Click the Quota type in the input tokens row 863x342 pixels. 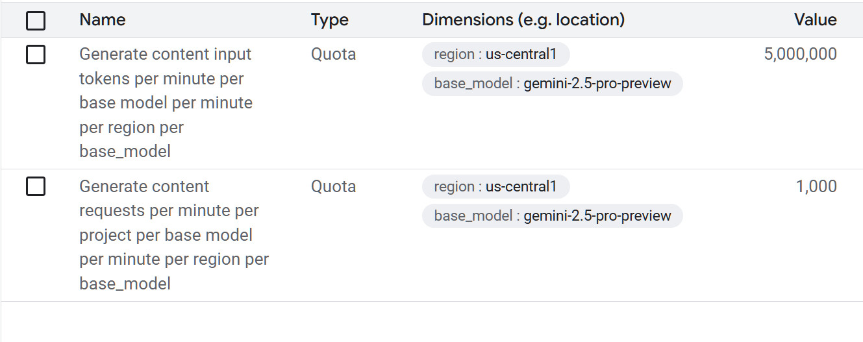click(x=333, y=55)
